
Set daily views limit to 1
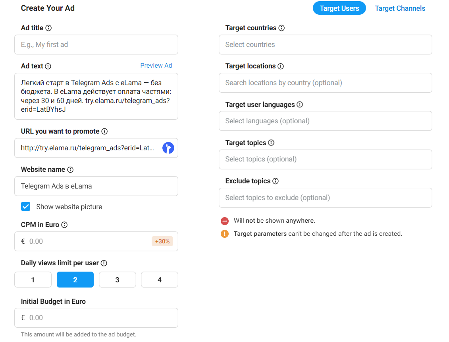click(x=33, y=280)
